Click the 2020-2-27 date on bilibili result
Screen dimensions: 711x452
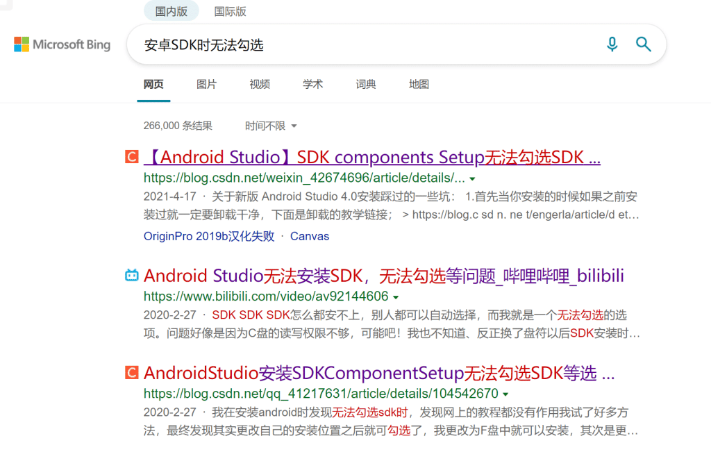pyautogui.click(x=170, y=315)
